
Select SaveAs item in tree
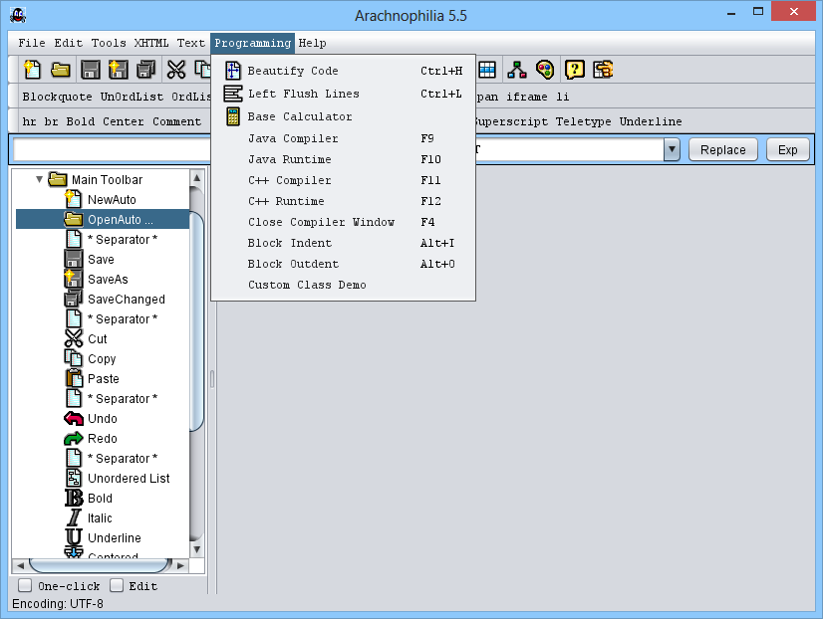click(108, 280)
